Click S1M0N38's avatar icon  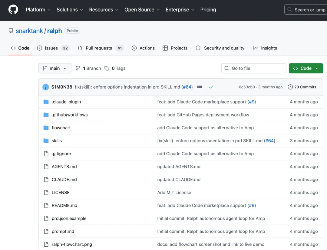point(46,87)
